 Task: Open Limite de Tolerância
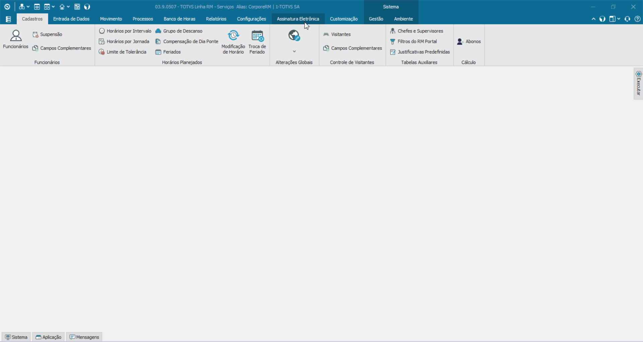(x=123, y=52)
